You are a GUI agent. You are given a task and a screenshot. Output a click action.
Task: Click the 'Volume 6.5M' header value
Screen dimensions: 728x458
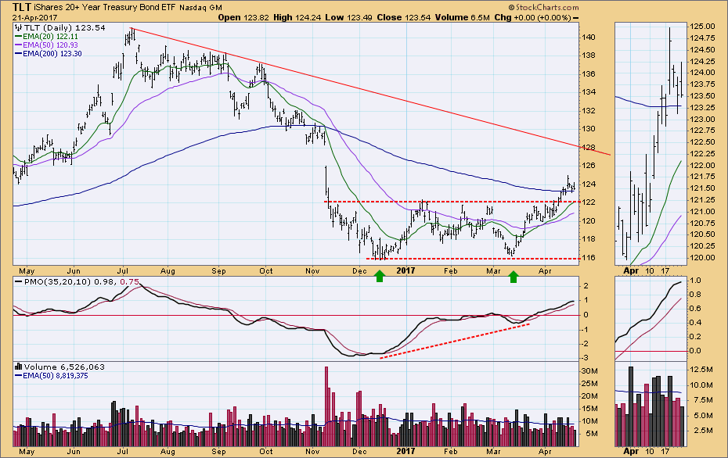[462, 18]
